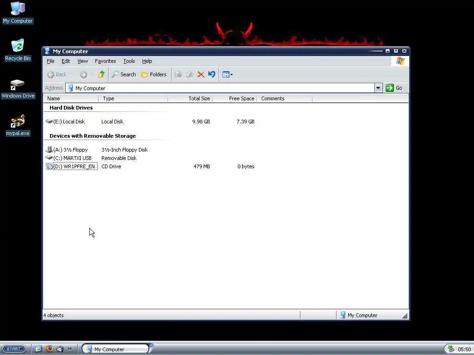This screenshot has width=474, height=355.
Task: Select the My Computer desktop icon
Action: 18,12
